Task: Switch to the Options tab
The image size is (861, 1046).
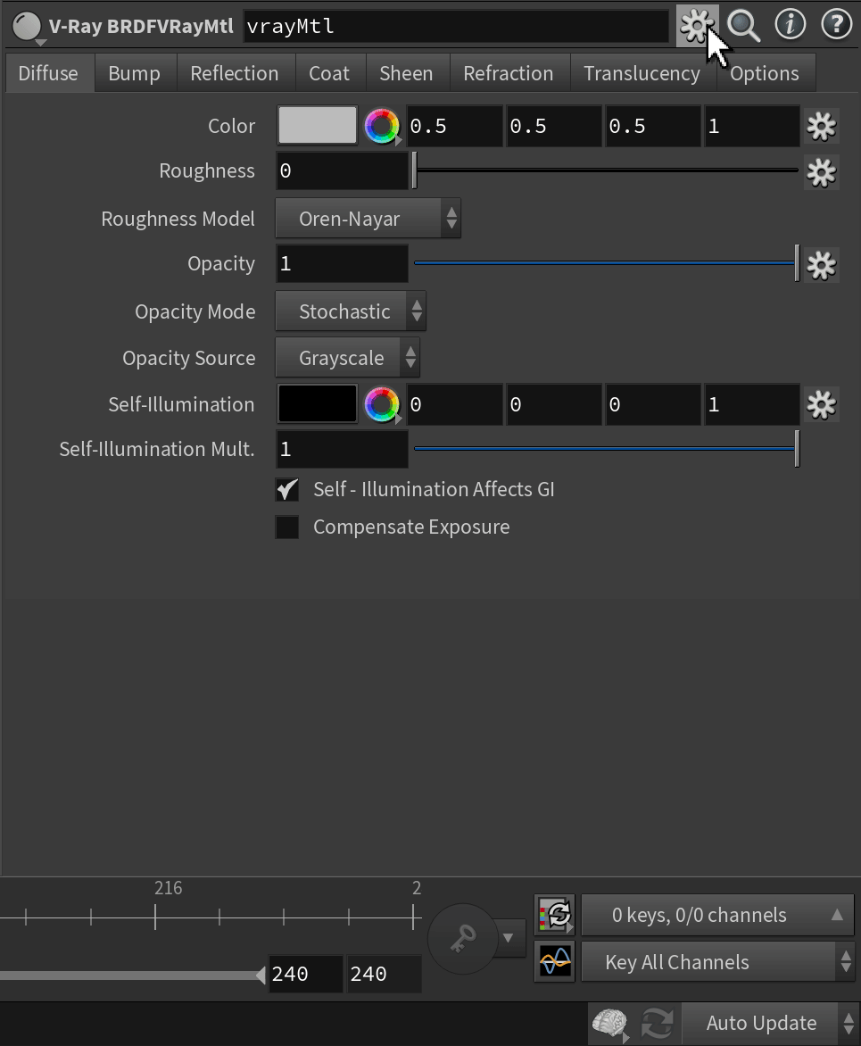Action: pos(765,73)
